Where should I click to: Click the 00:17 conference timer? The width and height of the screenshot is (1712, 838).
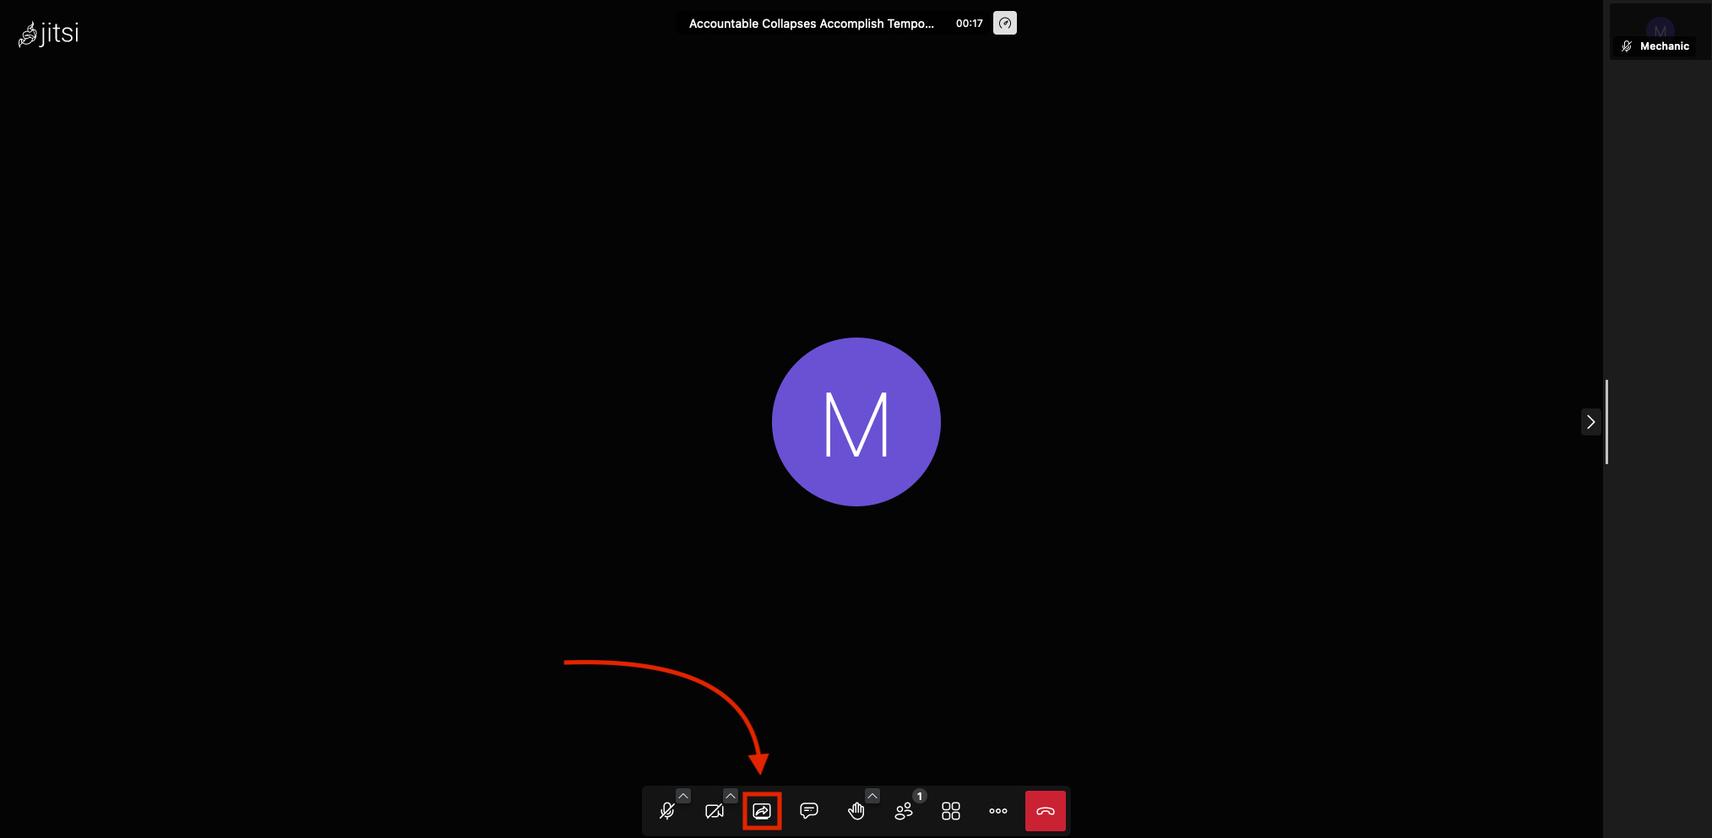969,24
